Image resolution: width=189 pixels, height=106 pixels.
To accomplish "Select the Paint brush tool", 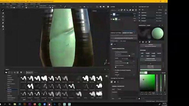I will point(3,10).
